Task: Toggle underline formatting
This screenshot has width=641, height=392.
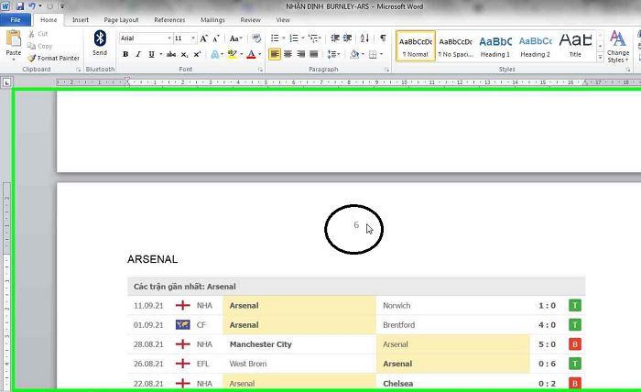Action: point(151,54)
